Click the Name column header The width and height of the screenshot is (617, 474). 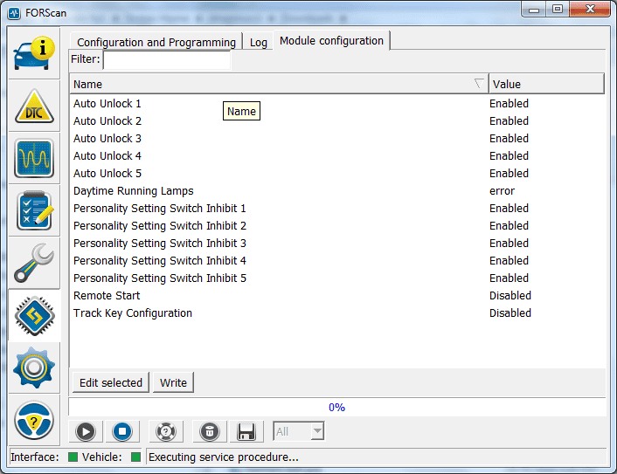[x=279, y=84]
